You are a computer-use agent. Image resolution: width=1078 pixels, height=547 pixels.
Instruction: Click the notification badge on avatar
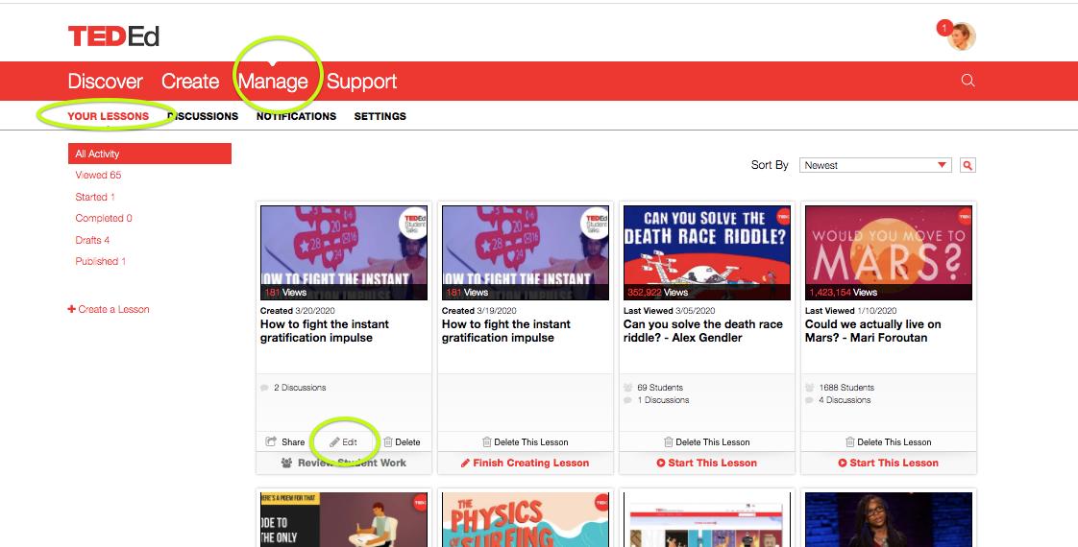(943, 27)
